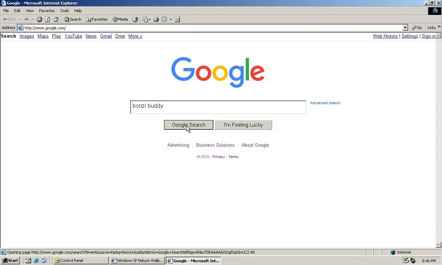Expand the Links toolbar chevron

[439, 27]
